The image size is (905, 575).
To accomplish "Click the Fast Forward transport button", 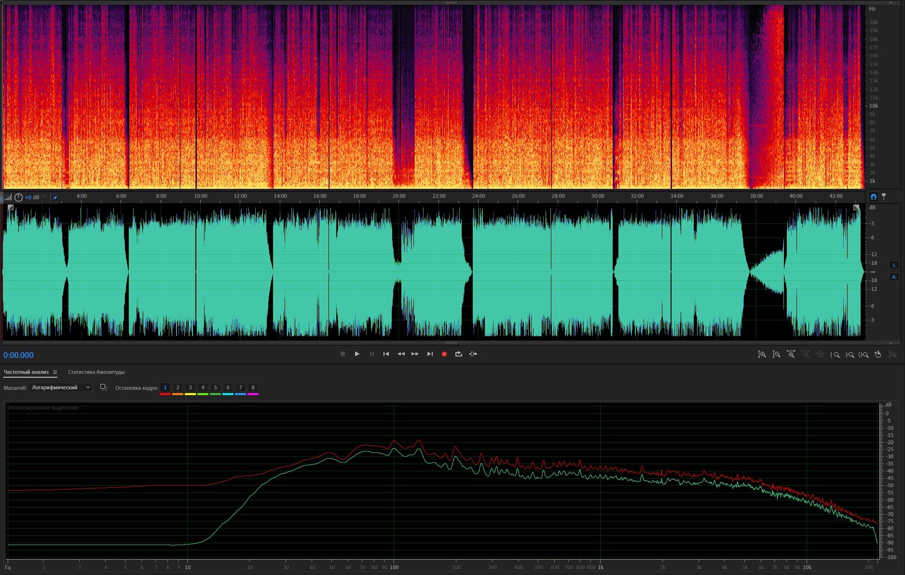I will [415, 354].
